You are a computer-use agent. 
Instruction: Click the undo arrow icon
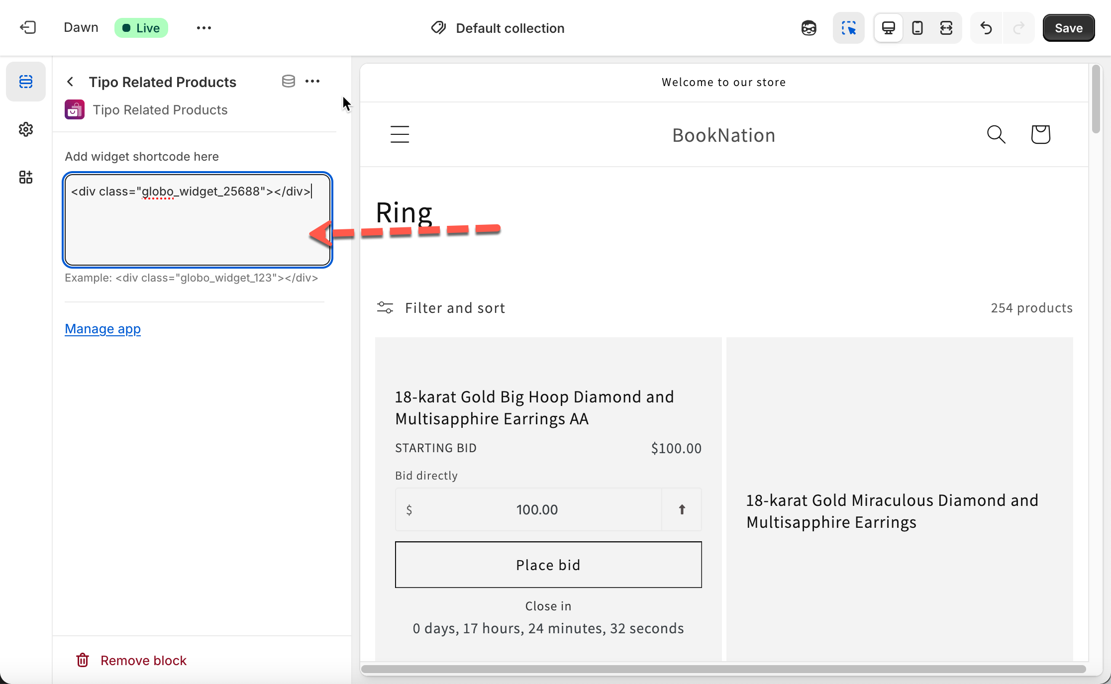(986, 28)
